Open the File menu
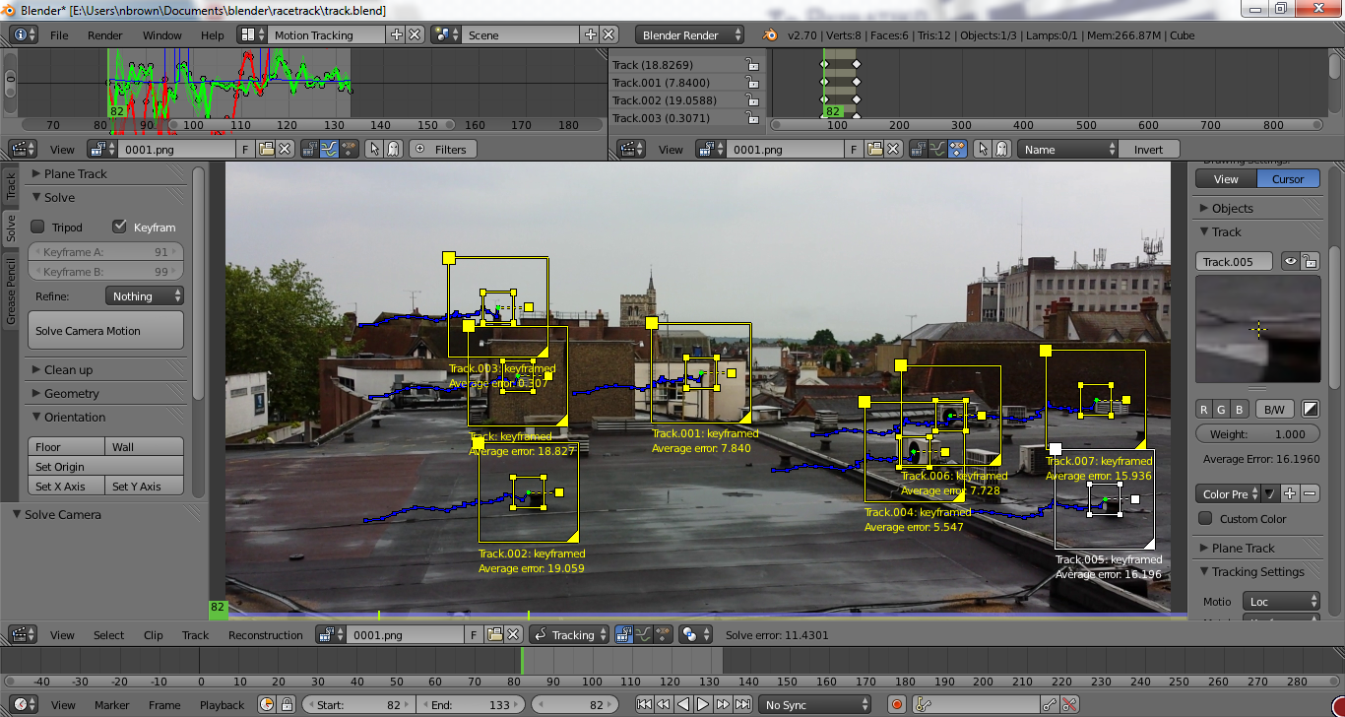This screenshot has width=1345, height=717. (x=59, y=34)
